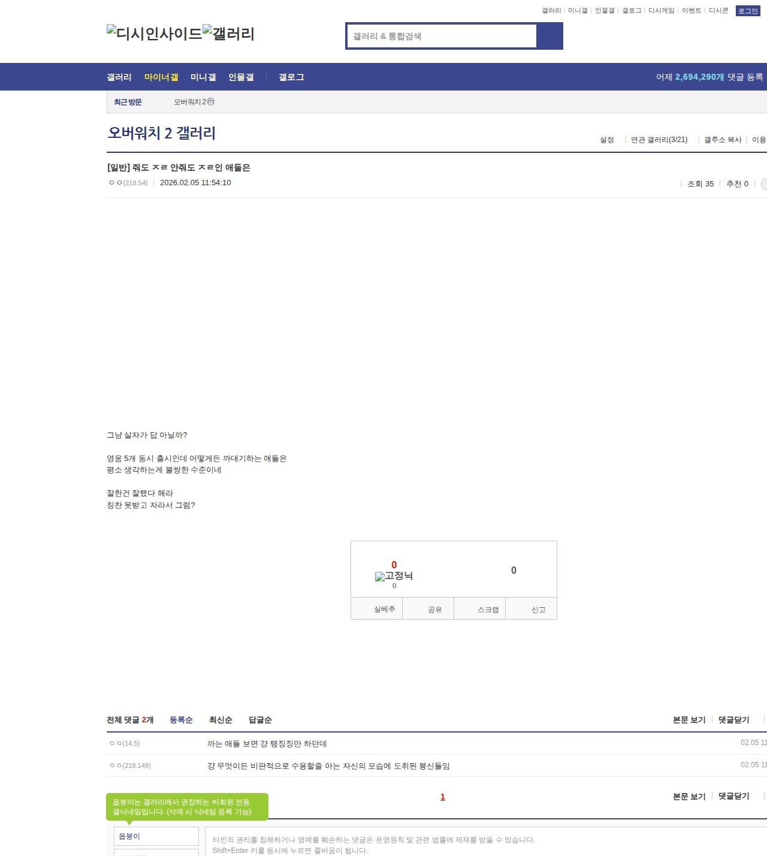Image resolution: width=767 pixels, height=856 pixels.
Task: Go to 갤로그 in the blue nav bar
Action: point(291,77)
